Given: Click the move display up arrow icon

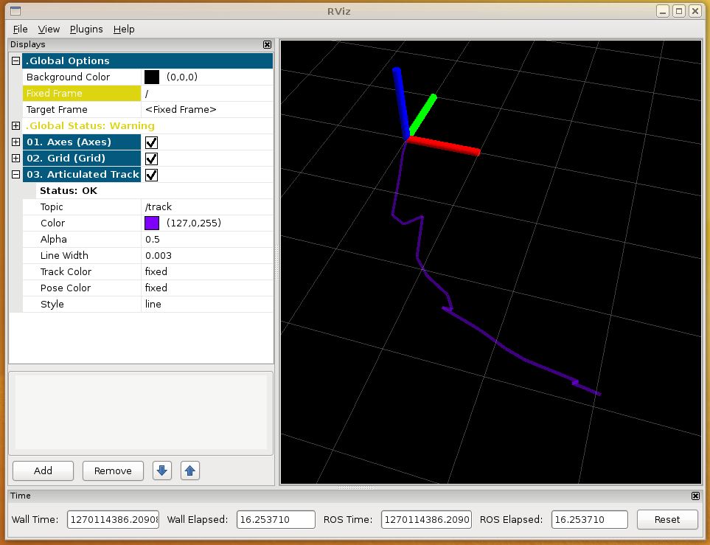Looking at the screenshot, I should click(x=190, y=471).
